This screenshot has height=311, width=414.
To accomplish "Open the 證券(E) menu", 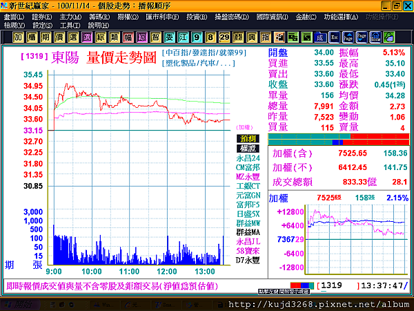I will pyautogui.click(x=41, y=17).
